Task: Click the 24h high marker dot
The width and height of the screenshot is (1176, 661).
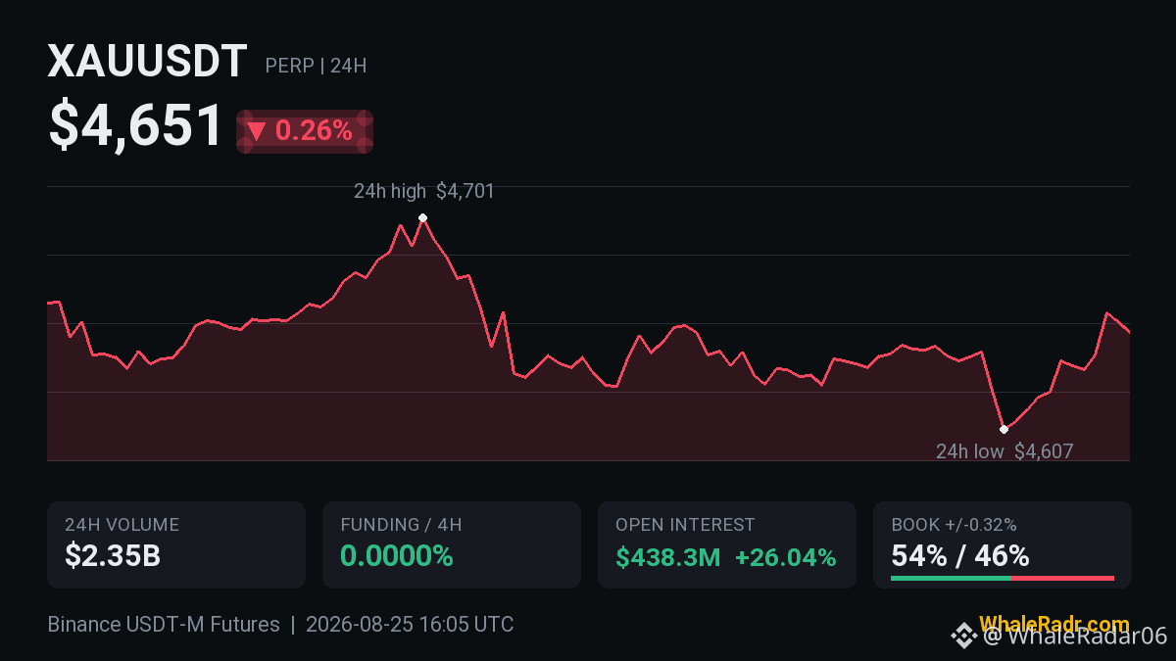Action: pyautogui.click(x=422, y=217)
